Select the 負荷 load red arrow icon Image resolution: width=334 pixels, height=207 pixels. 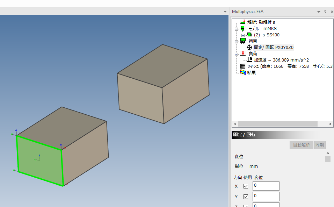(x=242, y=53)
